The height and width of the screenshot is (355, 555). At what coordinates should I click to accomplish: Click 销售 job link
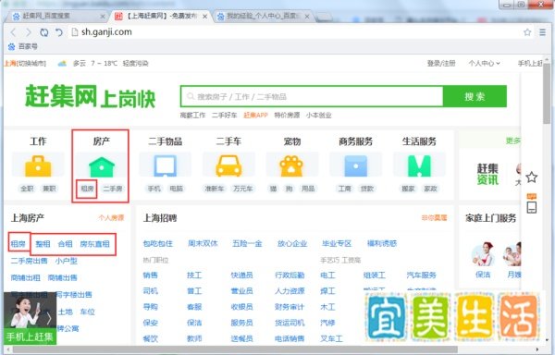point(151,275)
